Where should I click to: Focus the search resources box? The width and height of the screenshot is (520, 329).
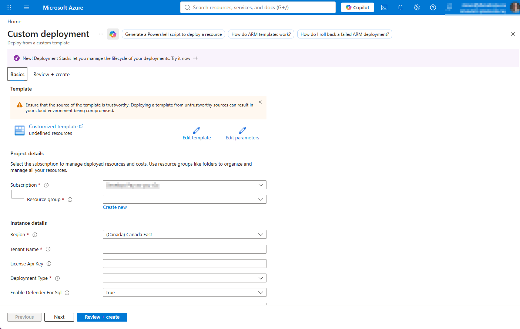(x=258, y=7)
